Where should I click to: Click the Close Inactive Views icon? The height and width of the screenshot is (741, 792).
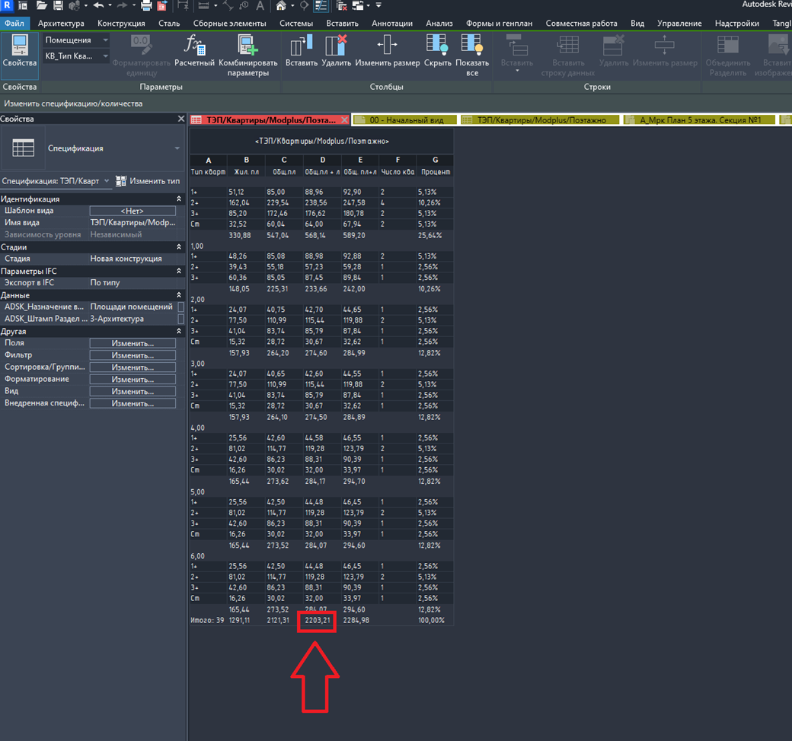[x=342, y=6]
